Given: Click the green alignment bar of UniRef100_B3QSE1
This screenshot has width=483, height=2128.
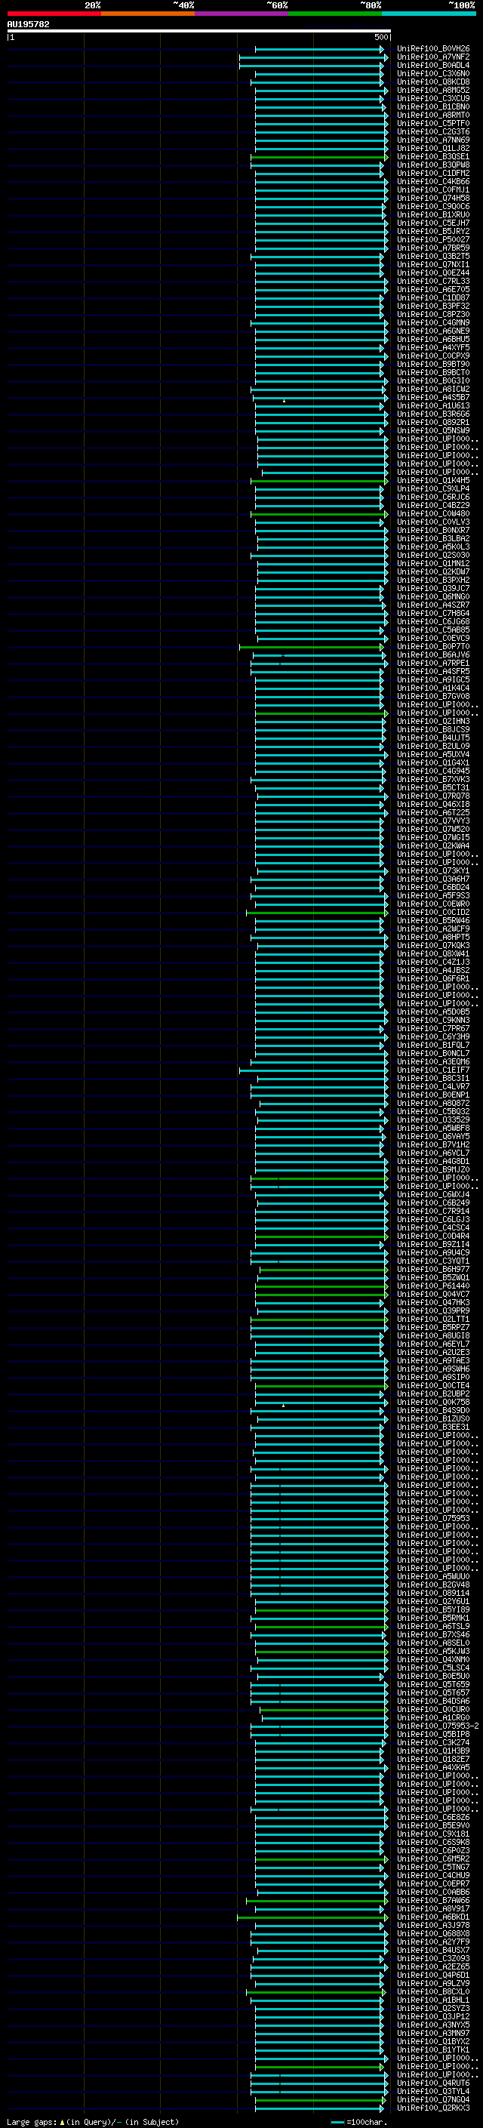Looking at the screenshot, I should pos(318,157).
